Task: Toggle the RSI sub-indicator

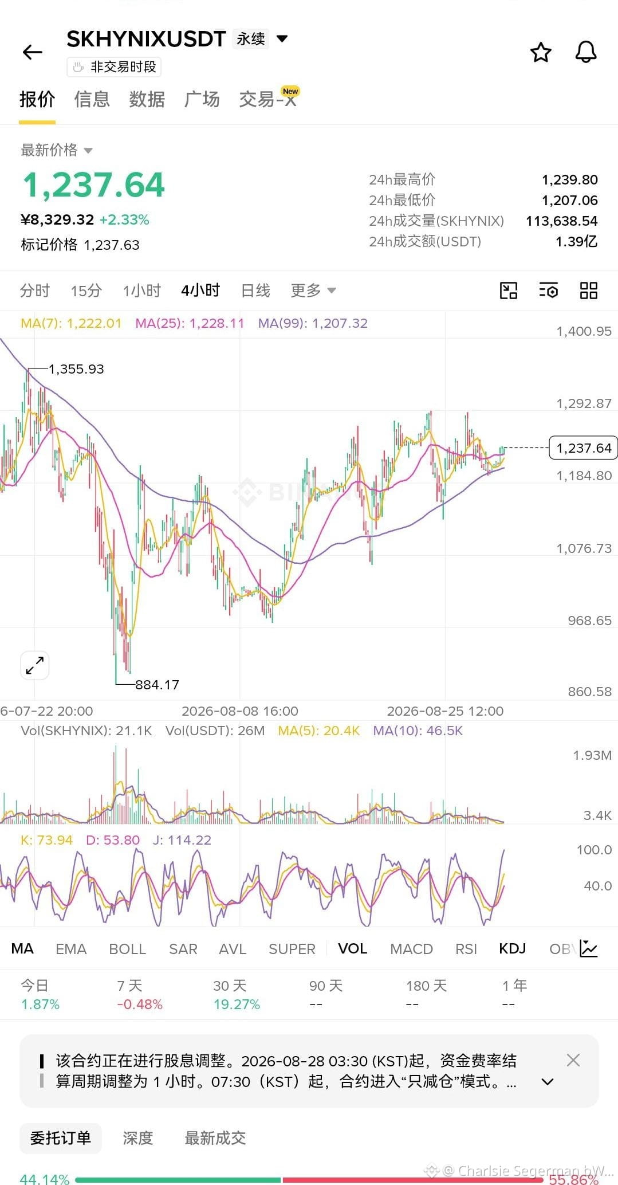Action: (466, 949)
